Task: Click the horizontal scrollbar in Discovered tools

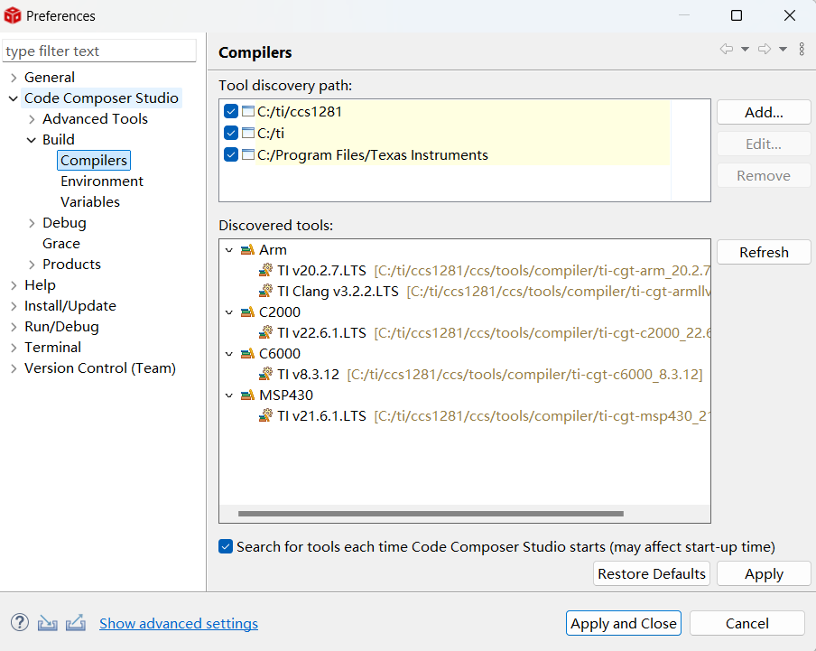Action: (x=431, y=514)
